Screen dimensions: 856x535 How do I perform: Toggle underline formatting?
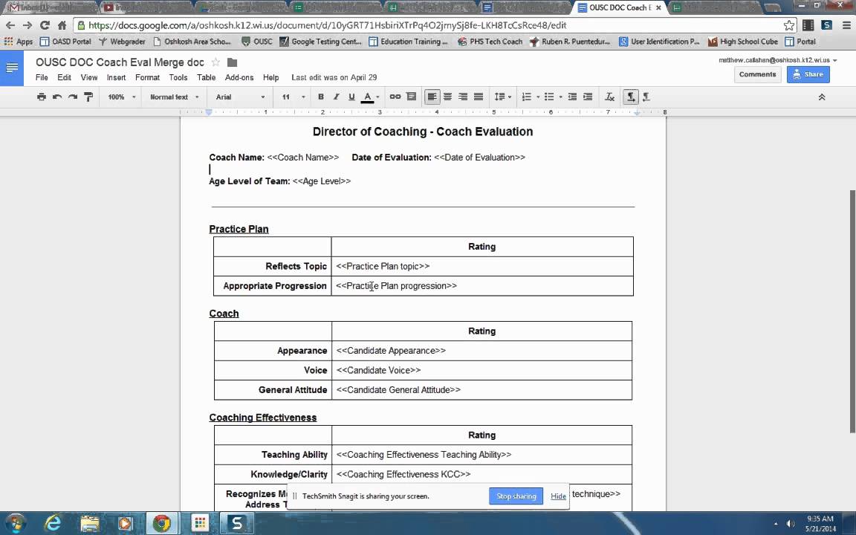(x=351, y=97)
